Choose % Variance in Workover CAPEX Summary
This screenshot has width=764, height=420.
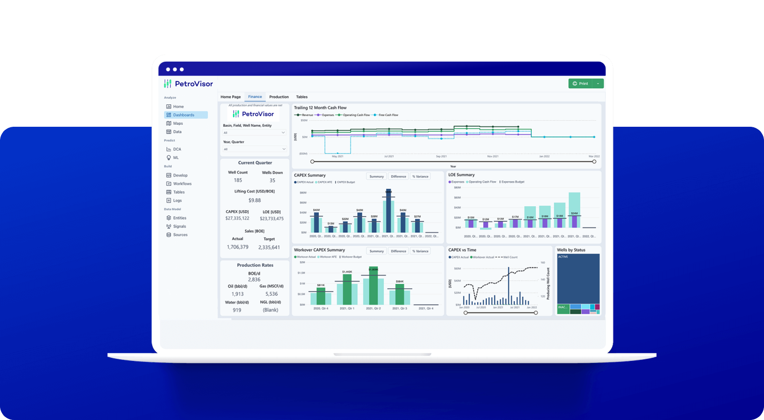point(420,251)
